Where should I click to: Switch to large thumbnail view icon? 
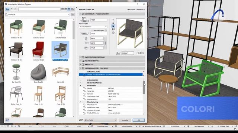click(69, 9)
